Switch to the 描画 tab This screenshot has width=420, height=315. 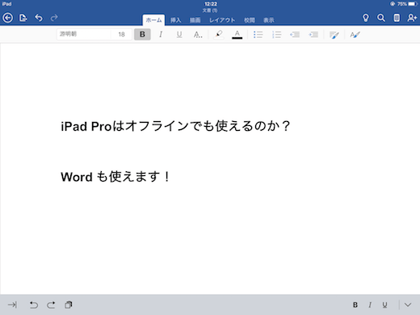[x=195, y=20]
